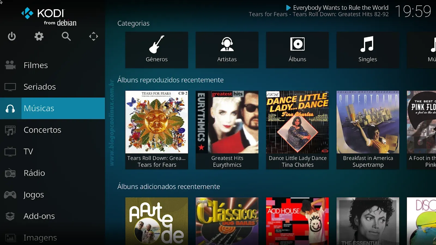Viewport: 436px width, 245px height.
Task: Click the Filmes camera icon
Action: click(10, 65)
